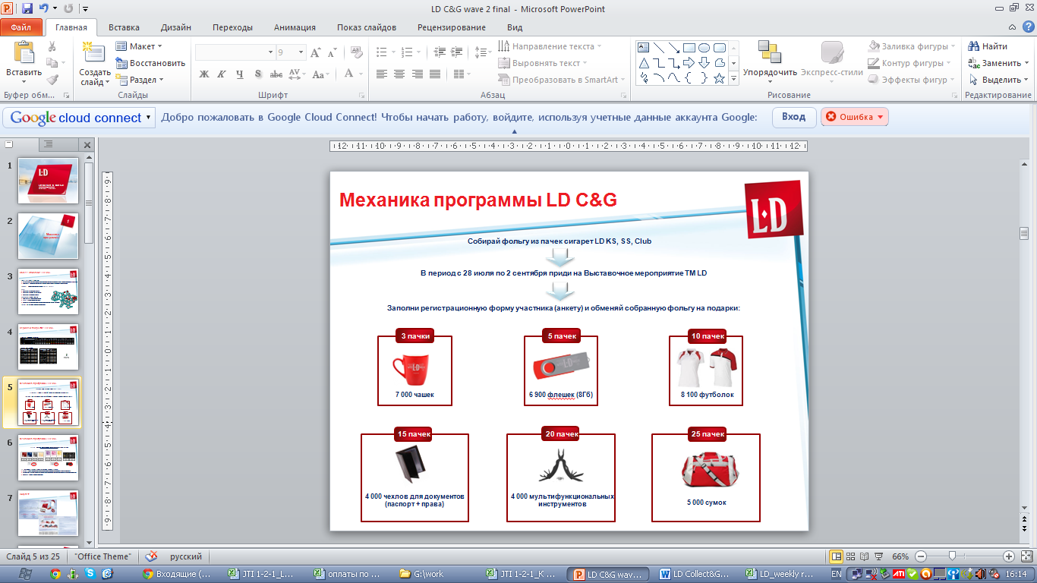This screenshot has height=583, width=1037.
Task: Click Zoom Out minus button
Action: point(921,556)
